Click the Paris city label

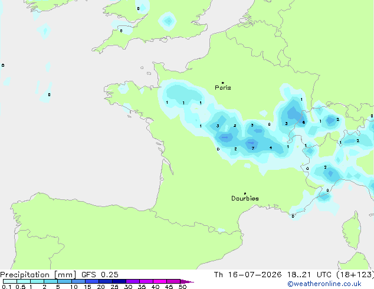pos(223,88)
